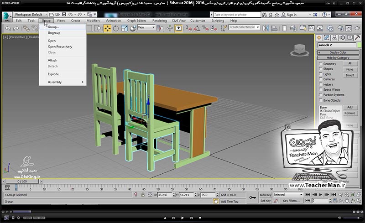Open the Create Selection Set dropdown
This screenshot has height=223, width=365.
(244, 27)
